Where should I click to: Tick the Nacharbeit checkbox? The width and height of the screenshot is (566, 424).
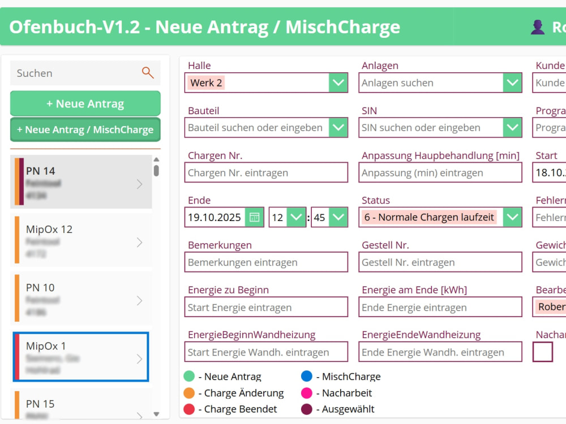[x=543, y=352]
